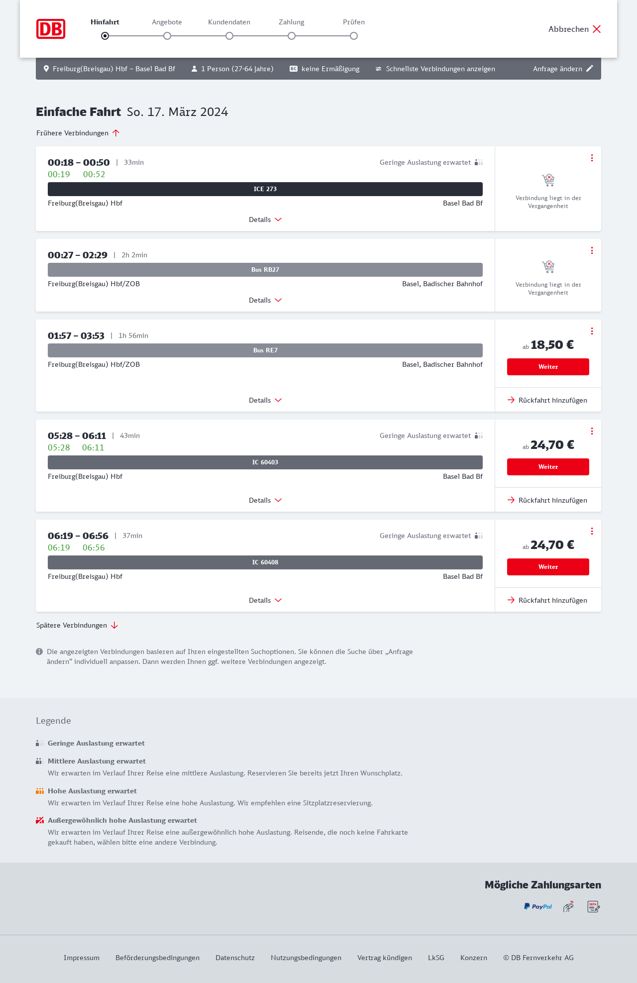
Task: Show Frühere Verbindungen
Action: coord(78,133)
